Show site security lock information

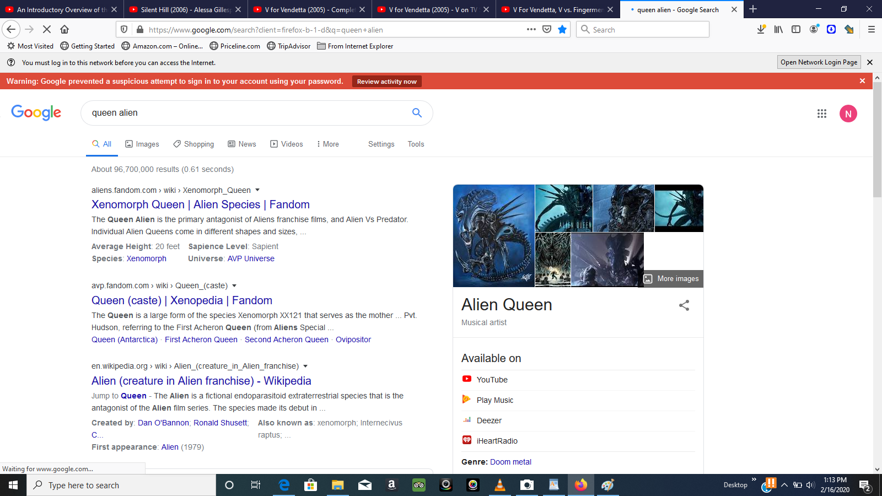pos(139,30)
